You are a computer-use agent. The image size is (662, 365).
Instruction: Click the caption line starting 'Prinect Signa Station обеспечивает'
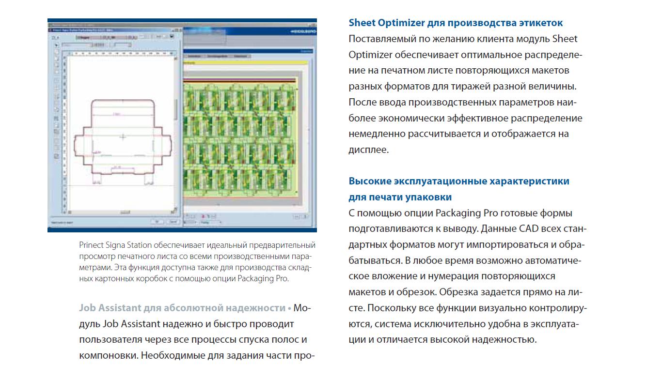pos(197,245)
